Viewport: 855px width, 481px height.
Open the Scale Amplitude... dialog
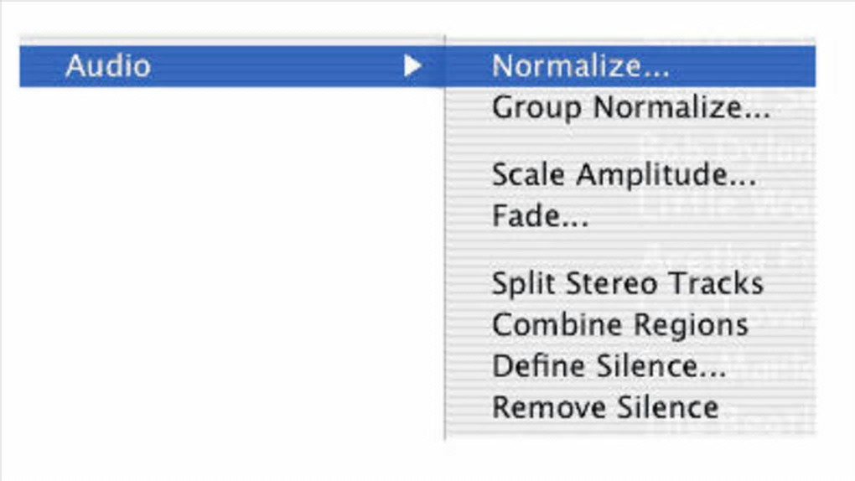click(x=624, y=175)
